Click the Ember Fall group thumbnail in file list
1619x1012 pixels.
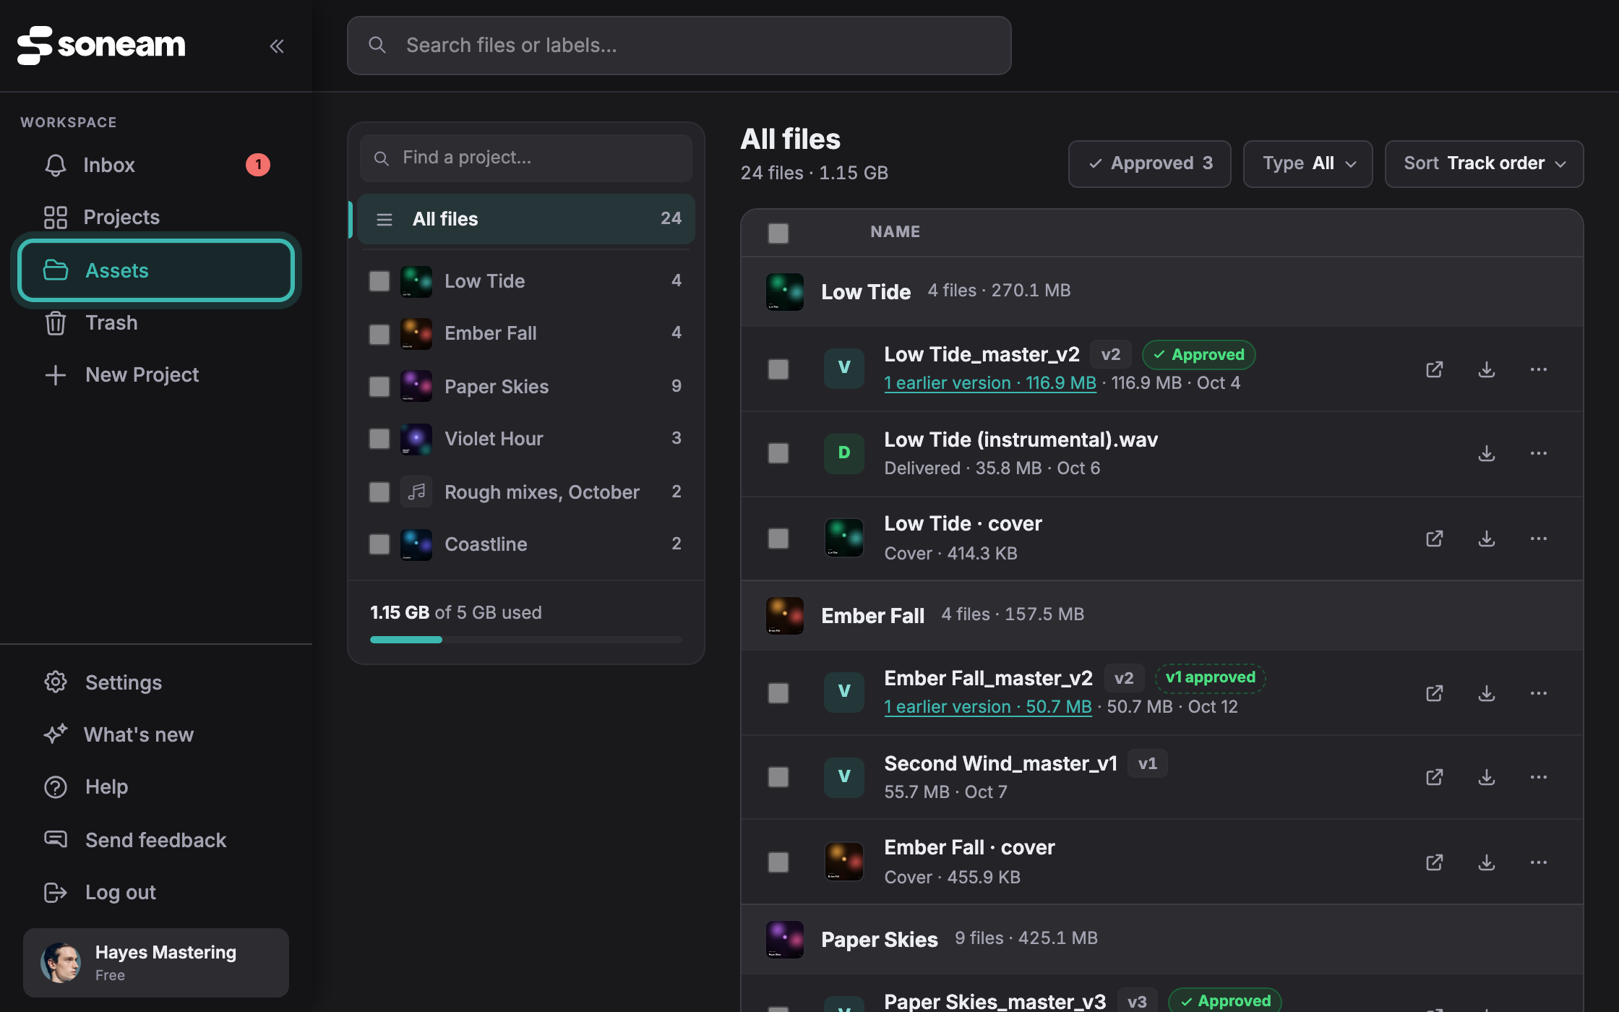pos(785,616)
